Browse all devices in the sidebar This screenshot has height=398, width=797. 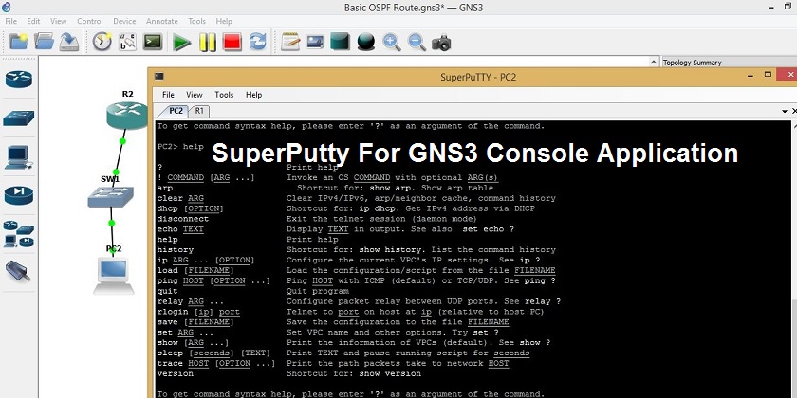[19, 234]
